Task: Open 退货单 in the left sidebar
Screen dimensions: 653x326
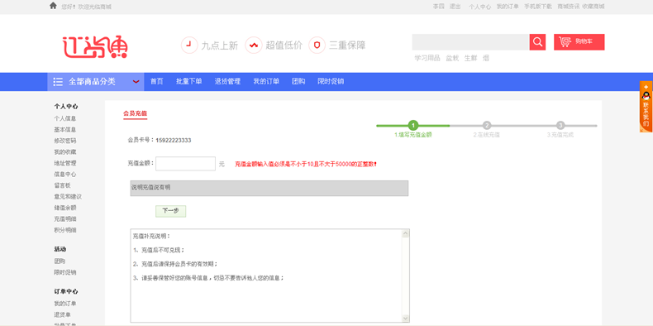Action: pyautogui.click(x=63, y=314)
